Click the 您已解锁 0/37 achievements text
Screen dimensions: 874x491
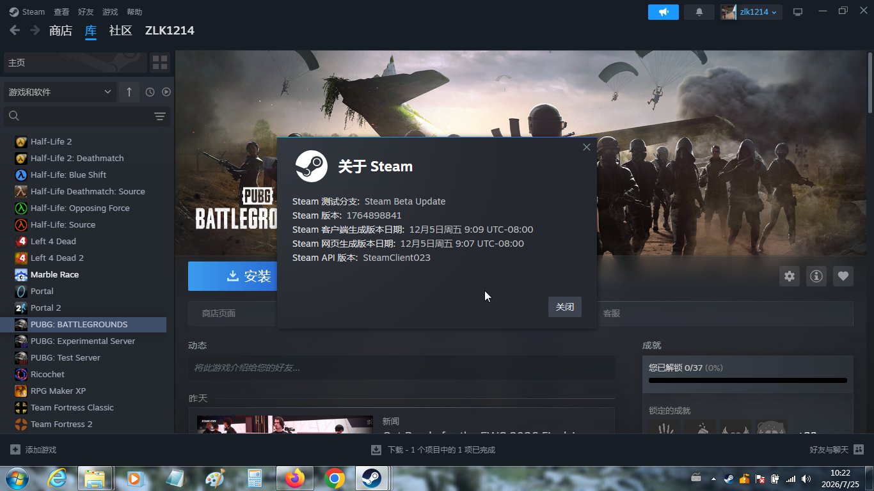686,368
